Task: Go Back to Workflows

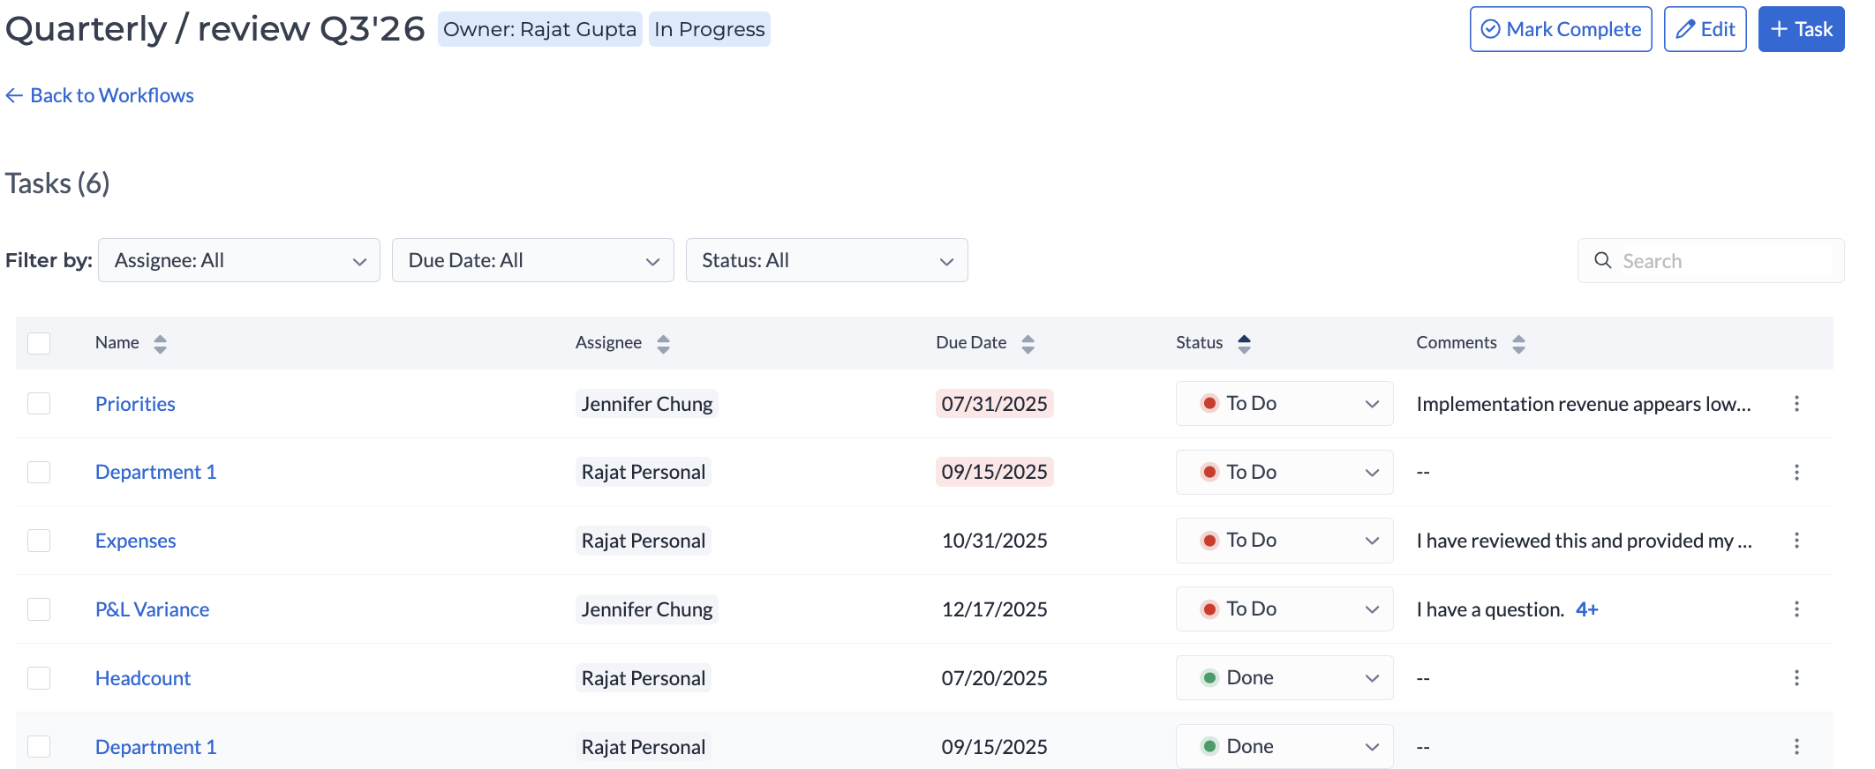Action: (100, 95)
